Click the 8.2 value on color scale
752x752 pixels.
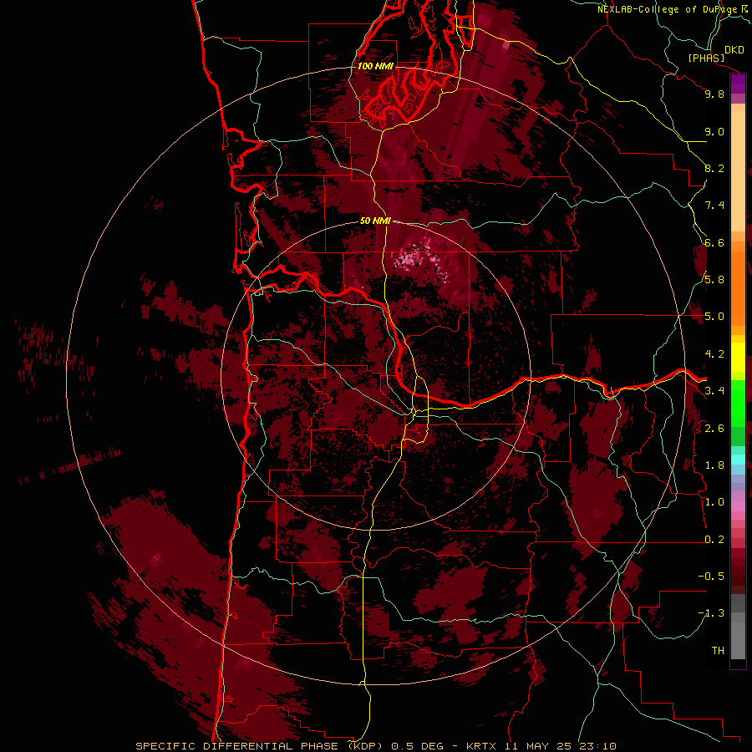pos(714,169)
